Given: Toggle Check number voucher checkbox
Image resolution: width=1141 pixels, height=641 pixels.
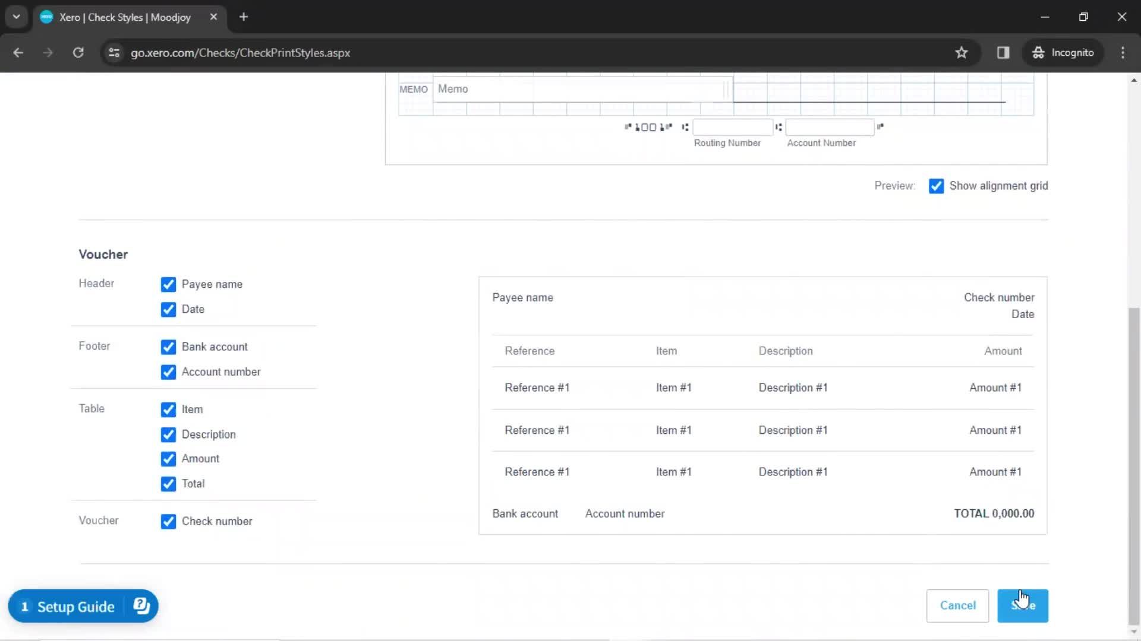Looking at the screenshot, I should pos(168,521).
